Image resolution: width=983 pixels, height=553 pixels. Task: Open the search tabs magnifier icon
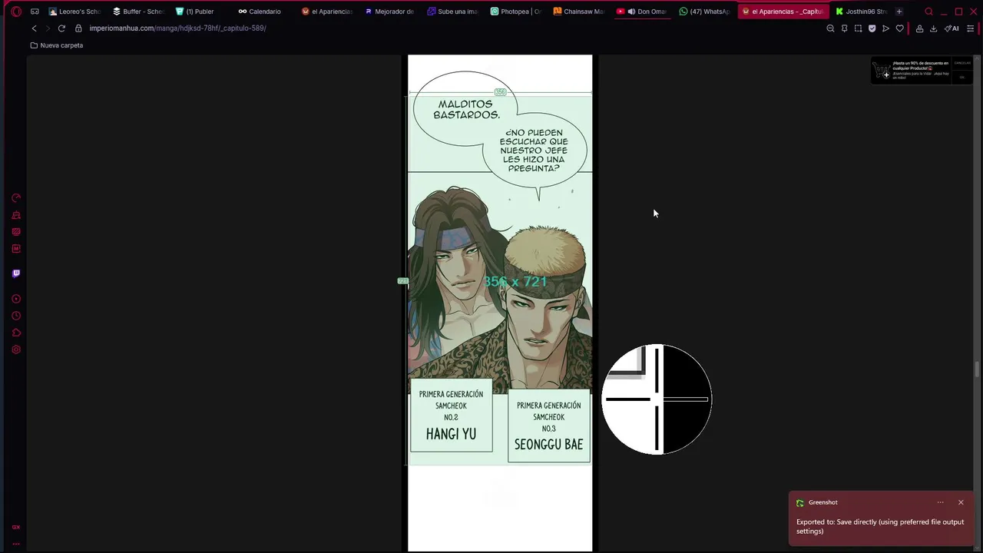pos(928,12)
